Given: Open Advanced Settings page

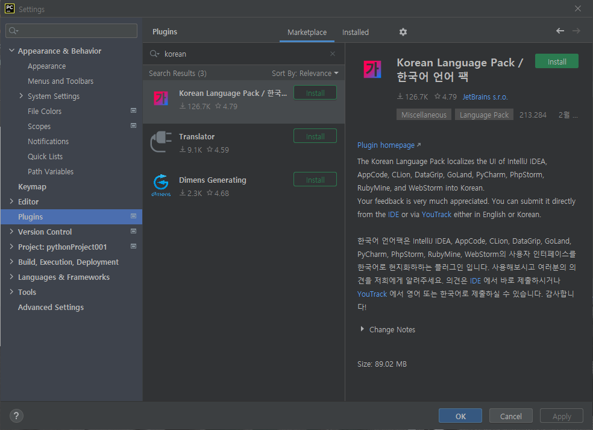Looking at the screenshot, I should (51, 308).
